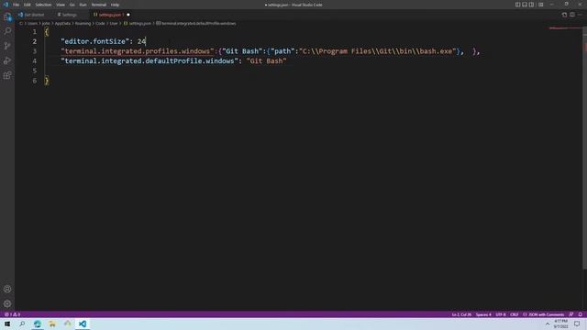This screenshot has height=330, width=587.
Task: Click line number 3 in gutter
Action: click(35, 51)
